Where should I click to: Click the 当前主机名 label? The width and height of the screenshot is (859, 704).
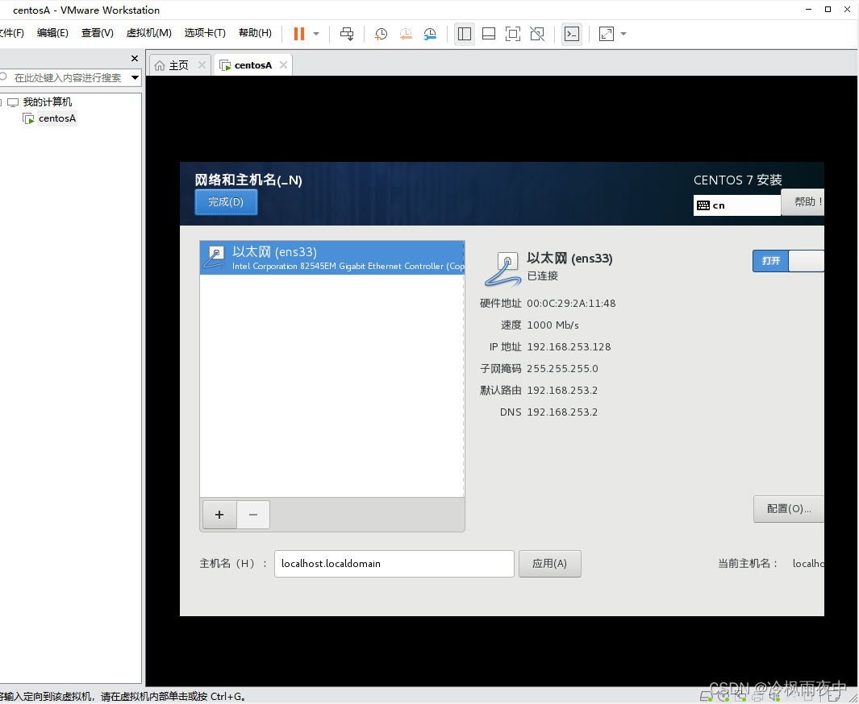tap(748, 564)
